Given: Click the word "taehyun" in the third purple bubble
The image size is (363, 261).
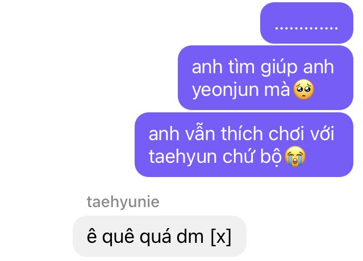Looking at the screenshot, I should [183, 157].
